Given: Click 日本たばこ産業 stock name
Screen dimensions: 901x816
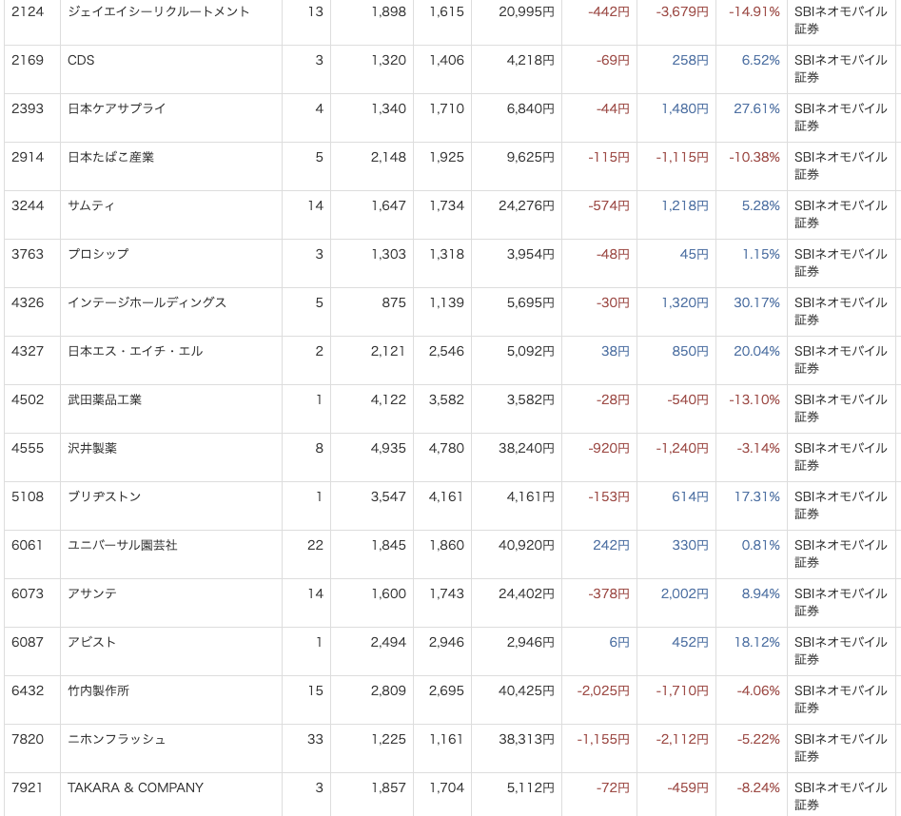Looking at the screenshot, I should click(111, 157).
